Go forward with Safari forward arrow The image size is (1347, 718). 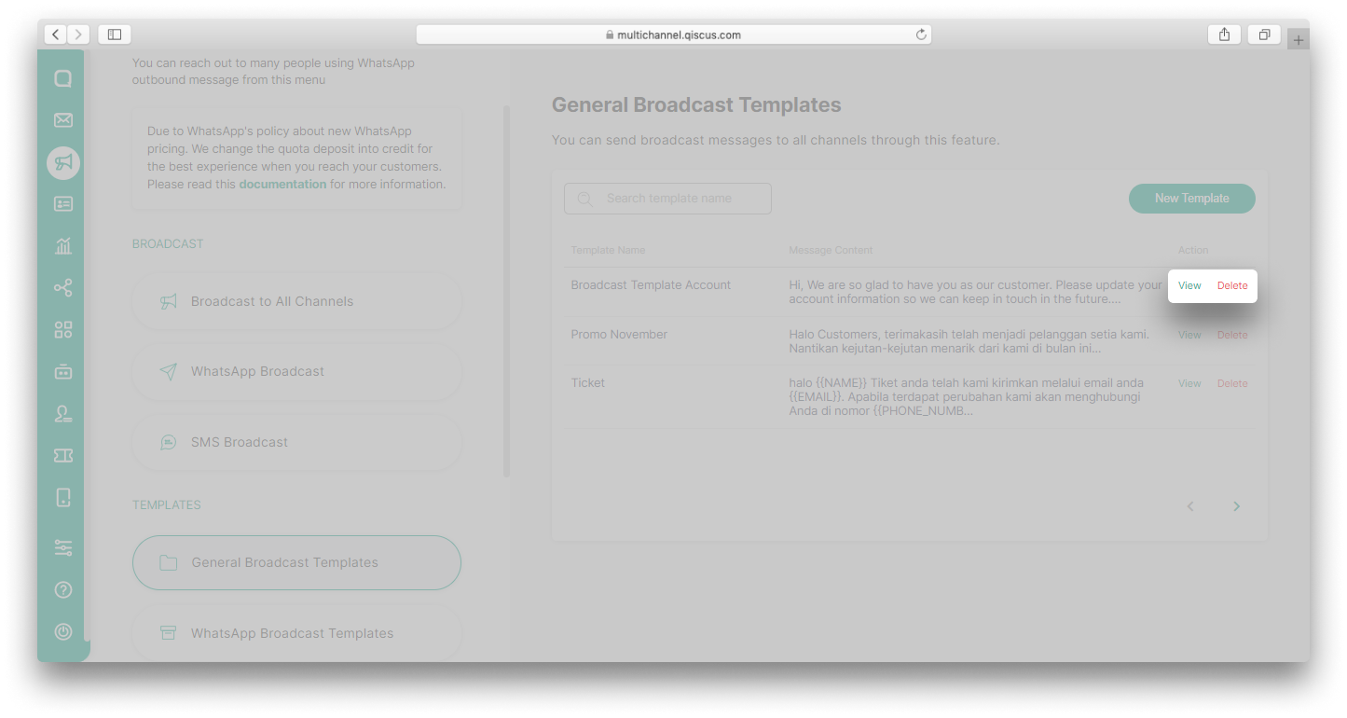78,35
